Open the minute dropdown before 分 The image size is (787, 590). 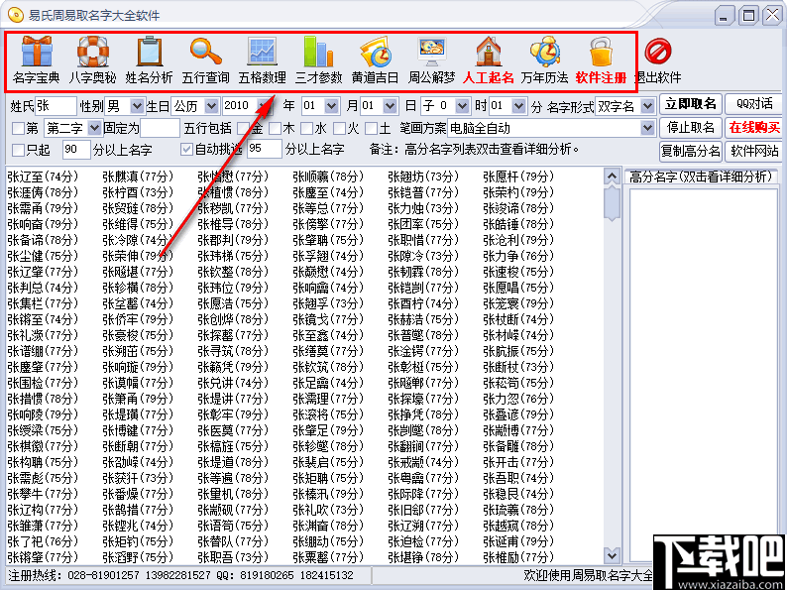[519, 106]
